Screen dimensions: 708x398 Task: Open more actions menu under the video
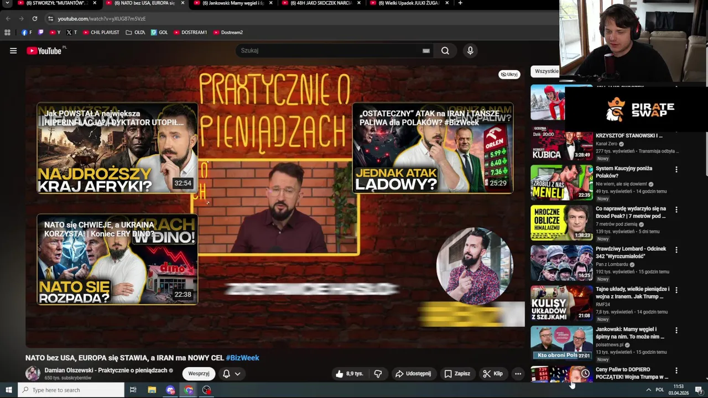pos(518,374)
